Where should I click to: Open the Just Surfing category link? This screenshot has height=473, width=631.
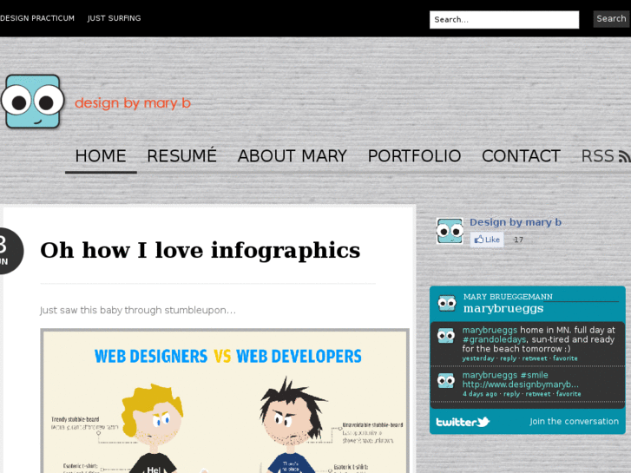tap(115, 18)
